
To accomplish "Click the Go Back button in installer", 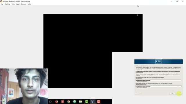I will click(x=172, y=94).
